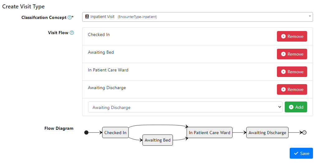Click the Awaiting Discharge diagram node
318x163 pixels.
[x=267, y=133]
